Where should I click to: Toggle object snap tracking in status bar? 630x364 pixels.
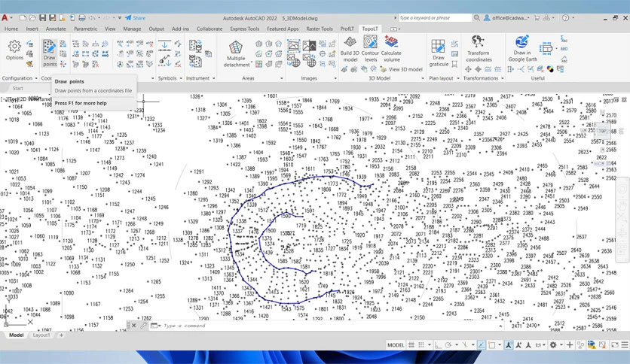[481, 344]
